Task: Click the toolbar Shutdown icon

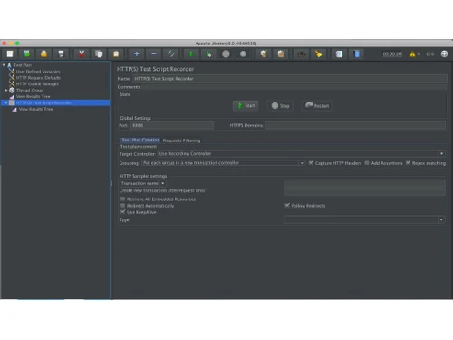Action: [x=243, y=54]
